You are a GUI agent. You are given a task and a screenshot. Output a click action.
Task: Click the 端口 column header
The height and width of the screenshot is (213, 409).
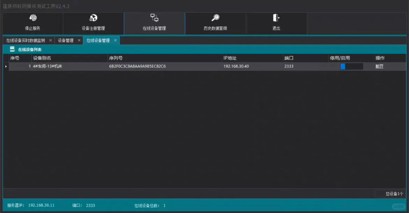tap(289, 58)
